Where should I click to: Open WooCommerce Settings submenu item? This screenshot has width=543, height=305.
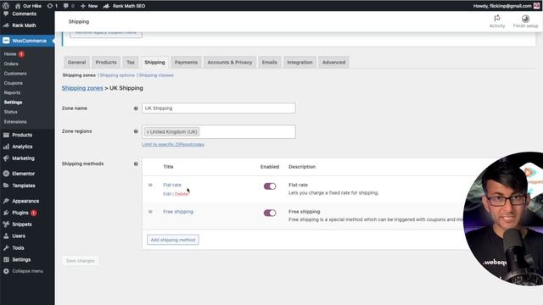point(14,103)
